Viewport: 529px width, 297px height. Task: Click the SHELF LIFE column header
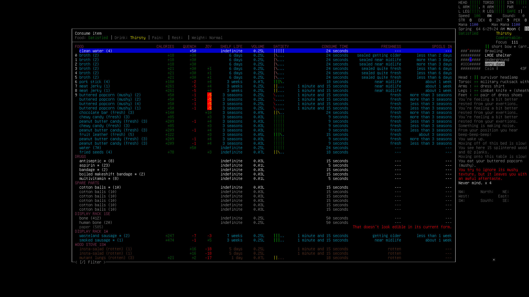tap(231, 46)
